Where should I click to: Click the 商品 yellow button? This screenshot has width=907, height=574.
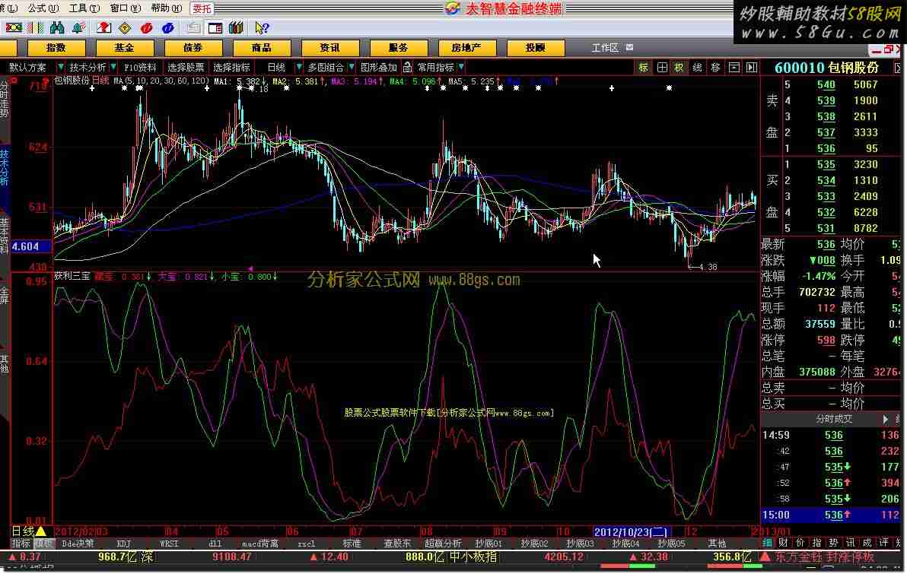262,47
